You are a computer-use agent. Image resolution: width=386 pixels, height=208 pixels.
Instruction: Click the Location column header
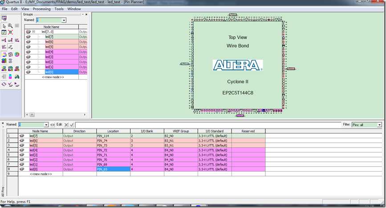click(x=113, y=131)
